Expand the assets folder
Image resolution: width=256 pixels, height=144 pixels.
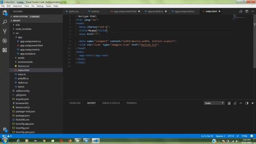click(36, 58)
